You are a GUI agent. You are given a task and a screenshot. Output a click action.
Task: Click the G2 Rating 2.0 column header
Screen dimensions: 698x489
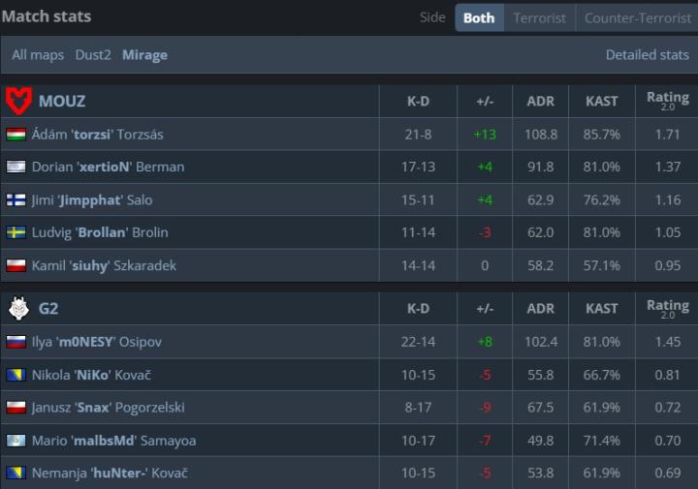(x=667, y=308)
